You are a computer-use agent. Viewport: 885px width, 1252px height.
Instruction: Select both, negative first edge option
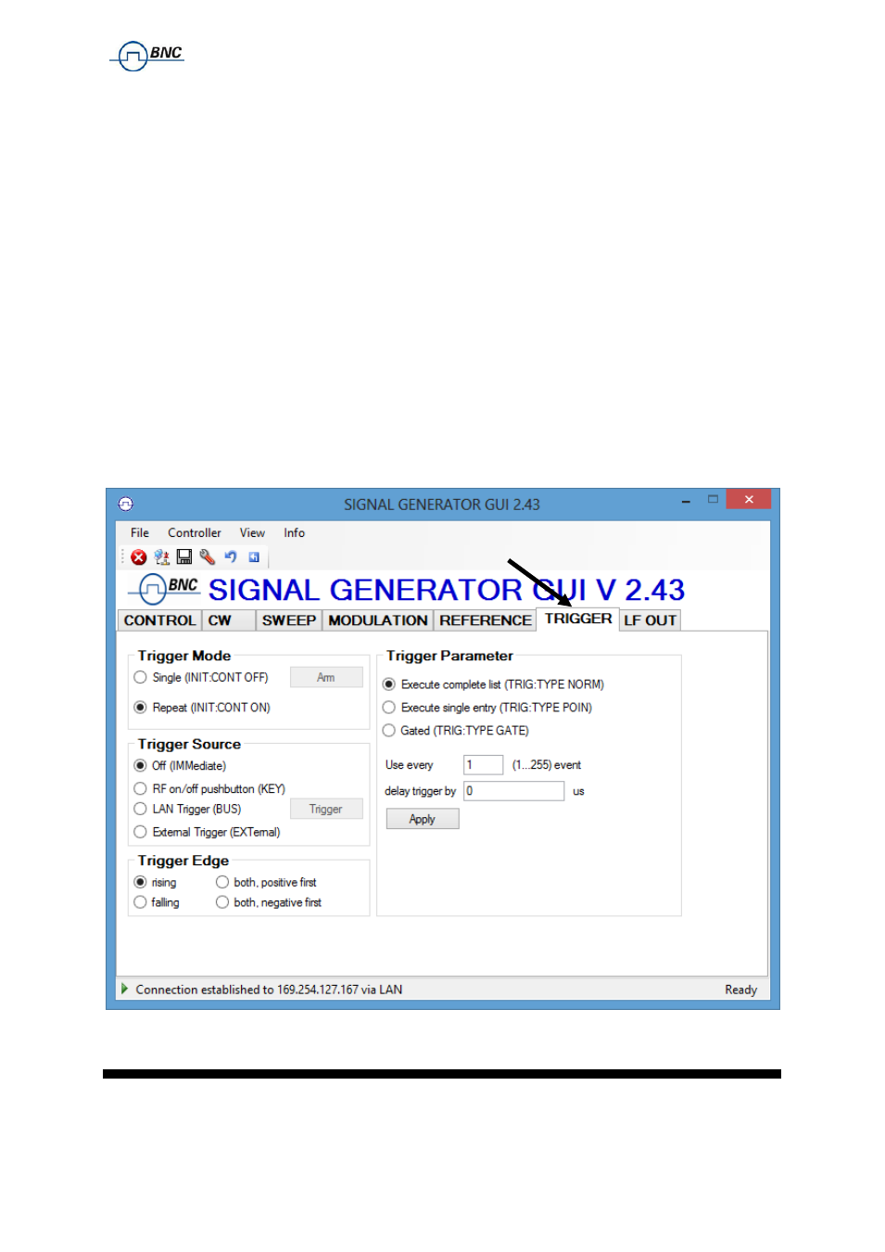coord(269,902)
